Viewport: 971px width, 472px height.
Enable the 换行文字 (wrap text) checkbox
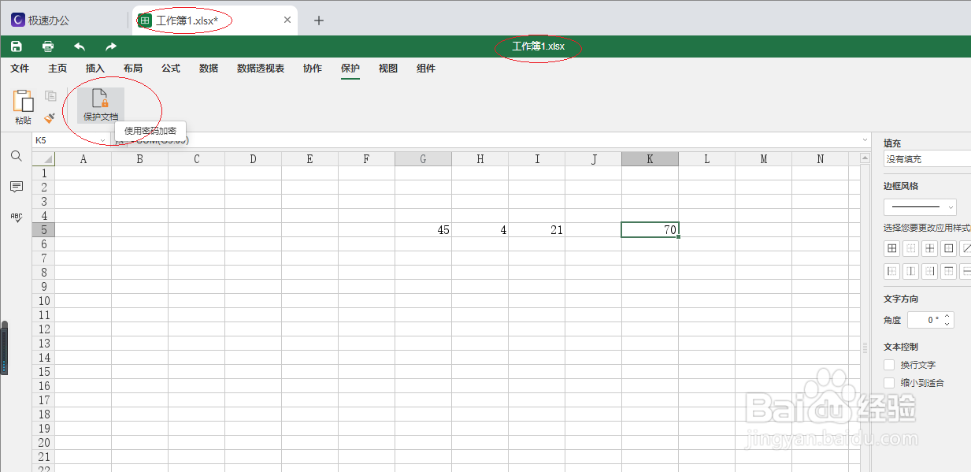pos(888,364)
